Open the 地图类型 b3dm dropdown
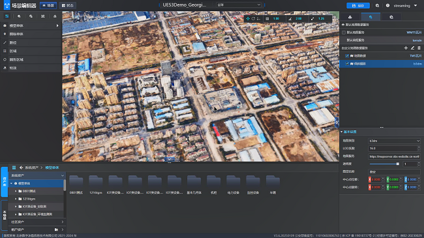The width and height of the screenshot is (424, 238). click(394, 141)
